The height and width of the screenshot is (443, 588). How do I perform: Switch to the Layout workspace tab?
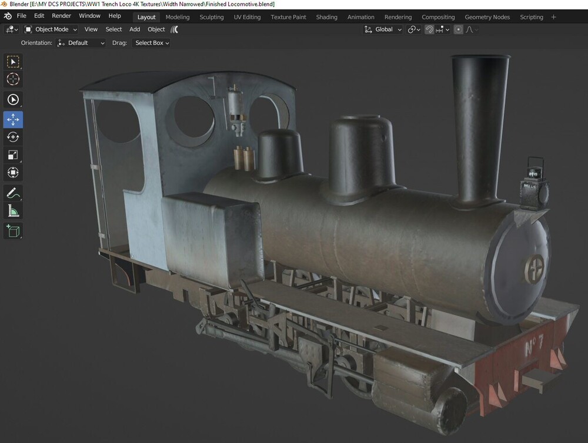(146, 17)
